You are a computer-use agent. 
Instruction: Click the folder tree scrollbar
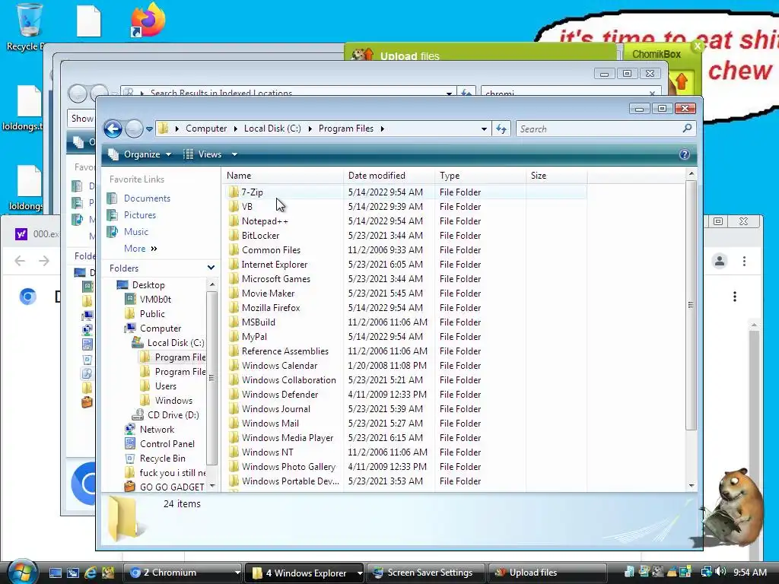[211, 378]
